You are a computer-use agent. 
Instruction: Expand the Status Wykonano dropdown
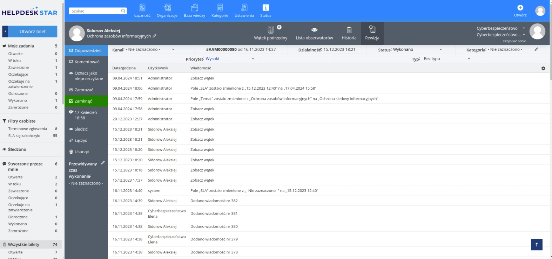coord(410,50)
